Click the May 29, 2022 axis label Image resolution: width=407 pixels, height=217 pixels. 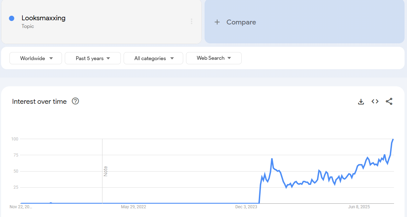133,207
